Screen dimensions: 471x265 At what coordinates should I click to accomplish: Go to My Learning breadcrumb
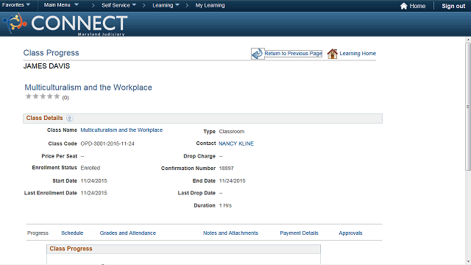(210, 5)
